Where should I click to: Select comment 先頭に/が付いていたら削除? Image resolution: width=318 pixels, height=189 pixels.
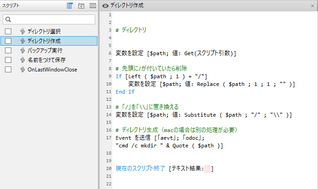[151, 69]
